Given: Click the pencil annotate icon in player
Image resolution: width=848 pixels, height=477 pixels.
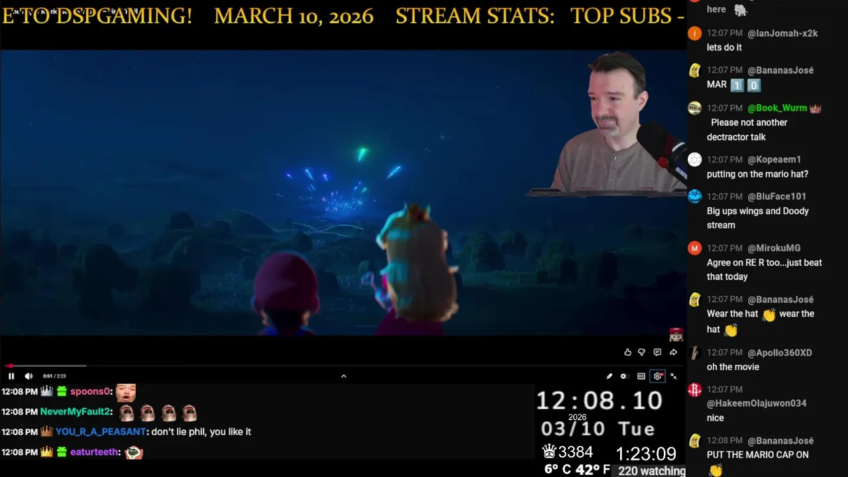Looking at the screenshot, I should tap(609, 376).
